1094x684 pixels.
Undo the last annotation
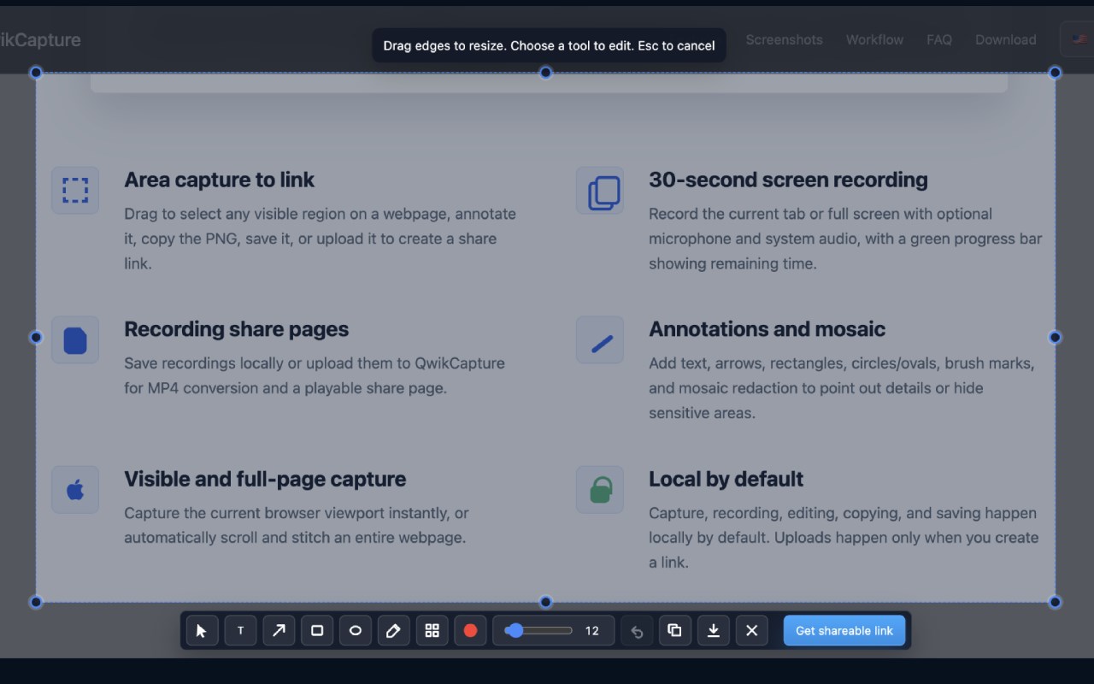[637, 631]
